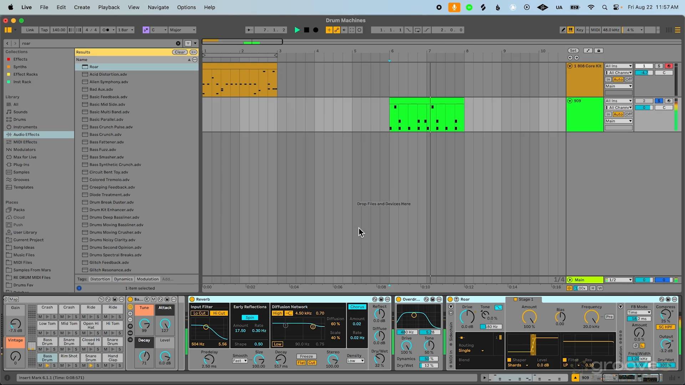Click the MIDI Arrangement Overdub plus button
Screen dimensions: 685x385
(329, 30)
